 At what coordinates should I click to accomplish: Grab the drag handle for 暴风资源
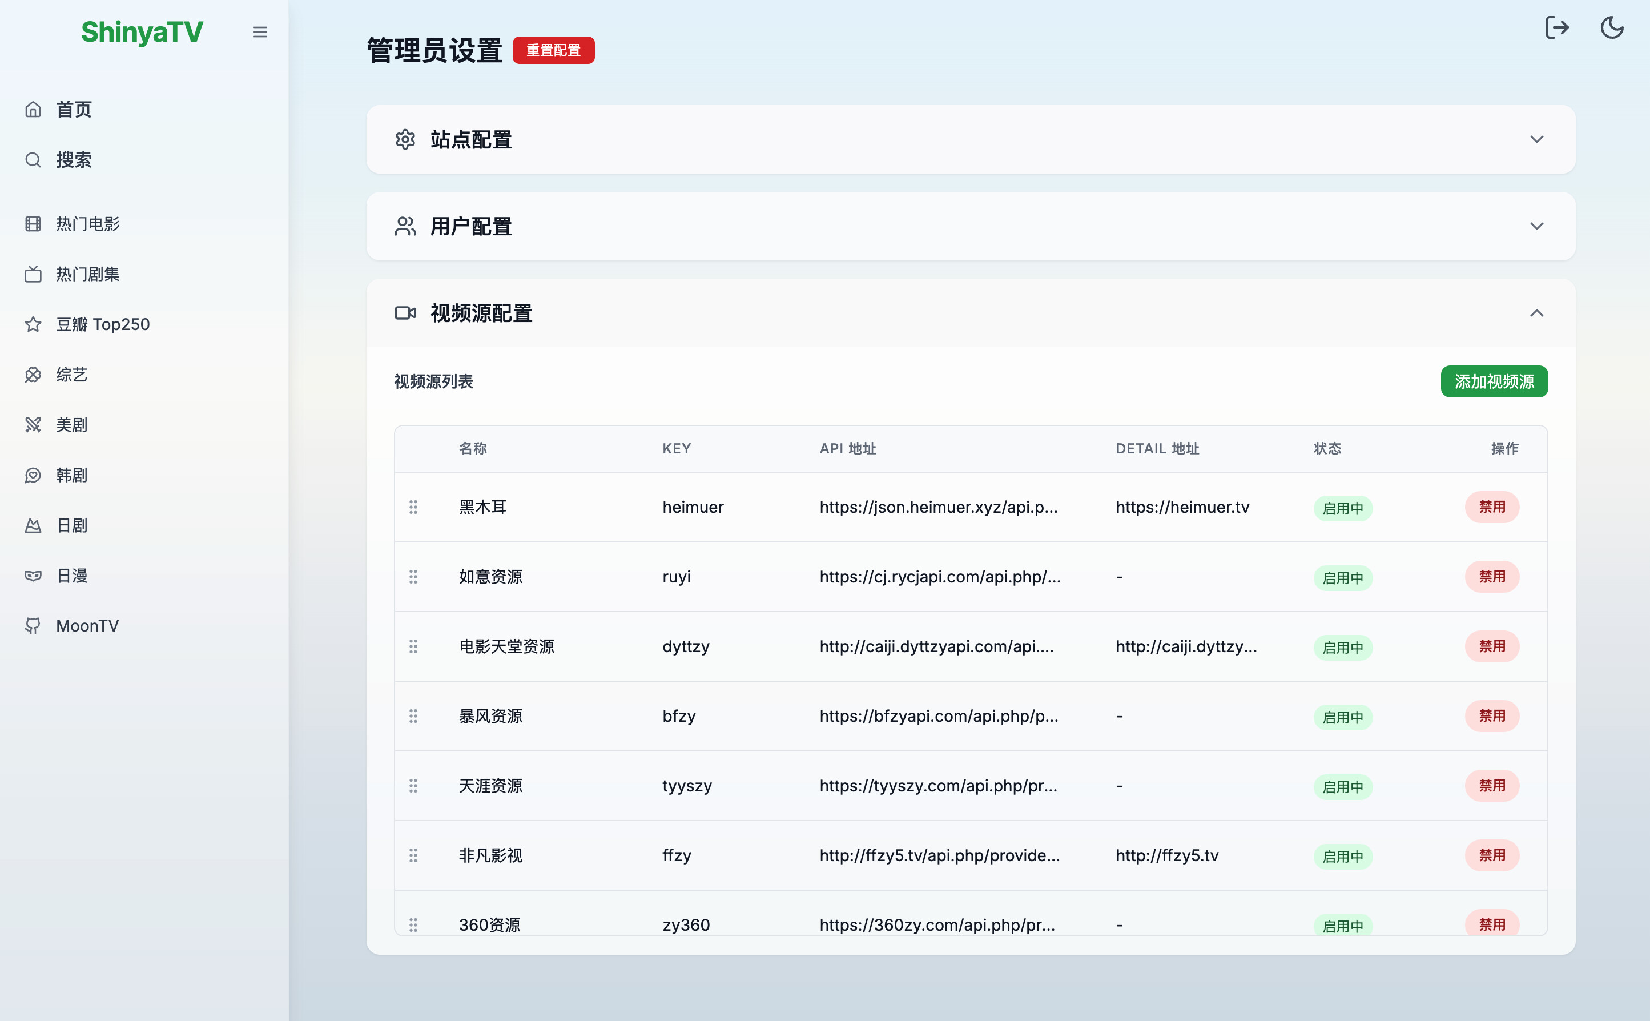(x=413, y=715)
